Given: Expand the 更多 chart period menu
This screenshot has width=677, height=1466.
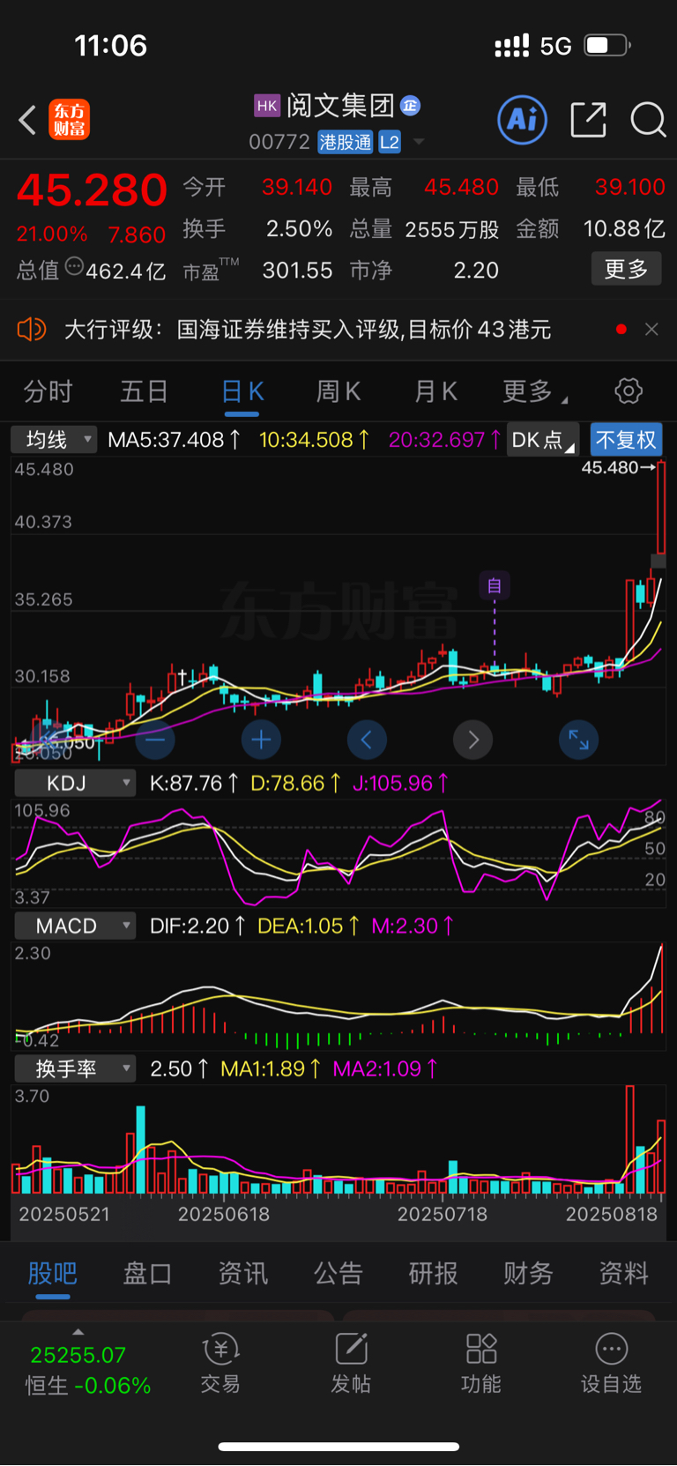Looking at the screenshot, I should (x=534, y=391).
